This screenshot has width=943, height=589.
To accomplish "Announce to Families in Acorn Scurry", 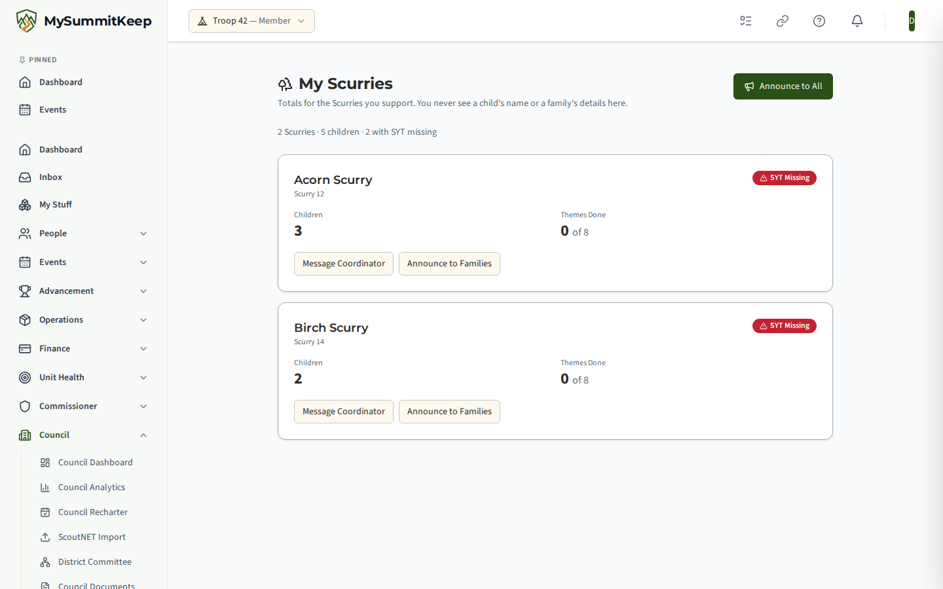I will pos(449,264).
